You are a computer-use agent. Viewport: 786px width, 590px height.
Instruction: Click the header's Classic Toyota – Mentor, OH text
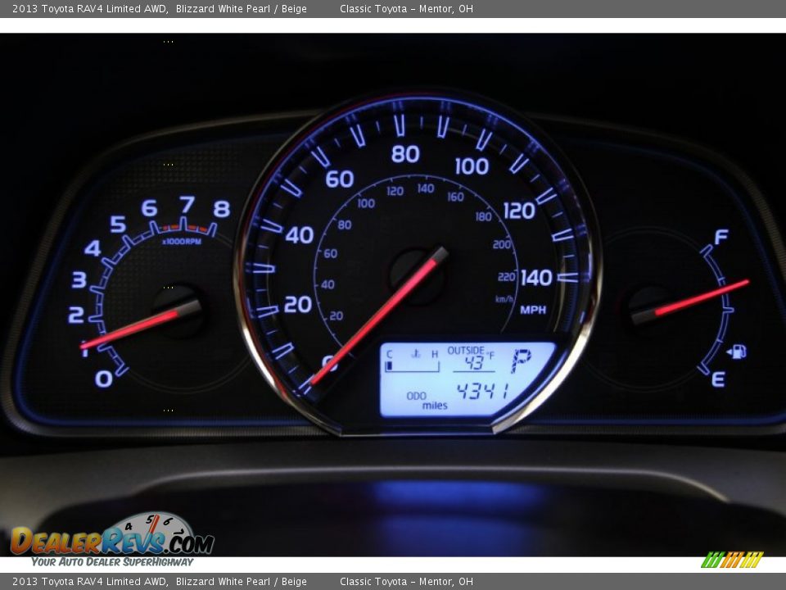point(406,9)
